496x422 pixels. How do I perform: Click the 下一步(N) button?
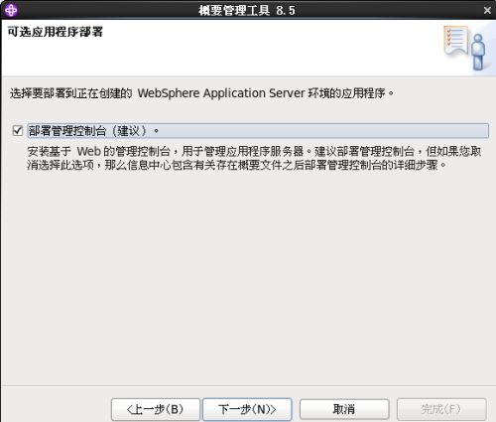coord(247,409)
